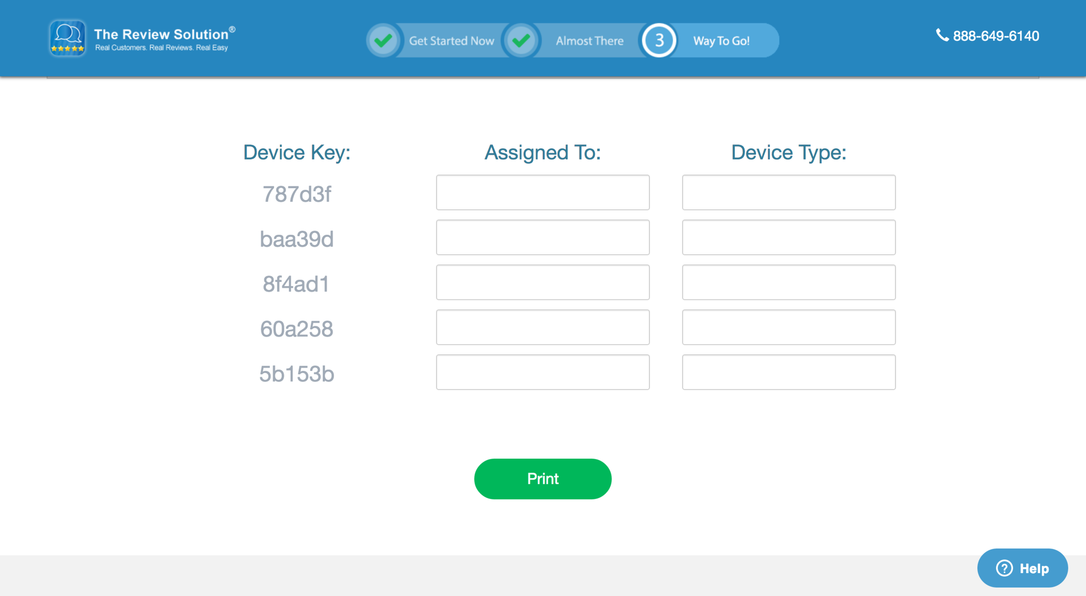This screenshot has width=1086, height=596.
Task: Click the Get Started Now checkmark icon
Action: [x=383, y=41]
